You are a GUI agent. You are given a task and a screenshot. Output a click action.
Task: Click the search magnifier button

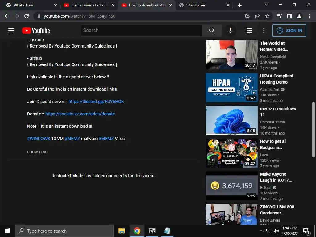(212, 31)
